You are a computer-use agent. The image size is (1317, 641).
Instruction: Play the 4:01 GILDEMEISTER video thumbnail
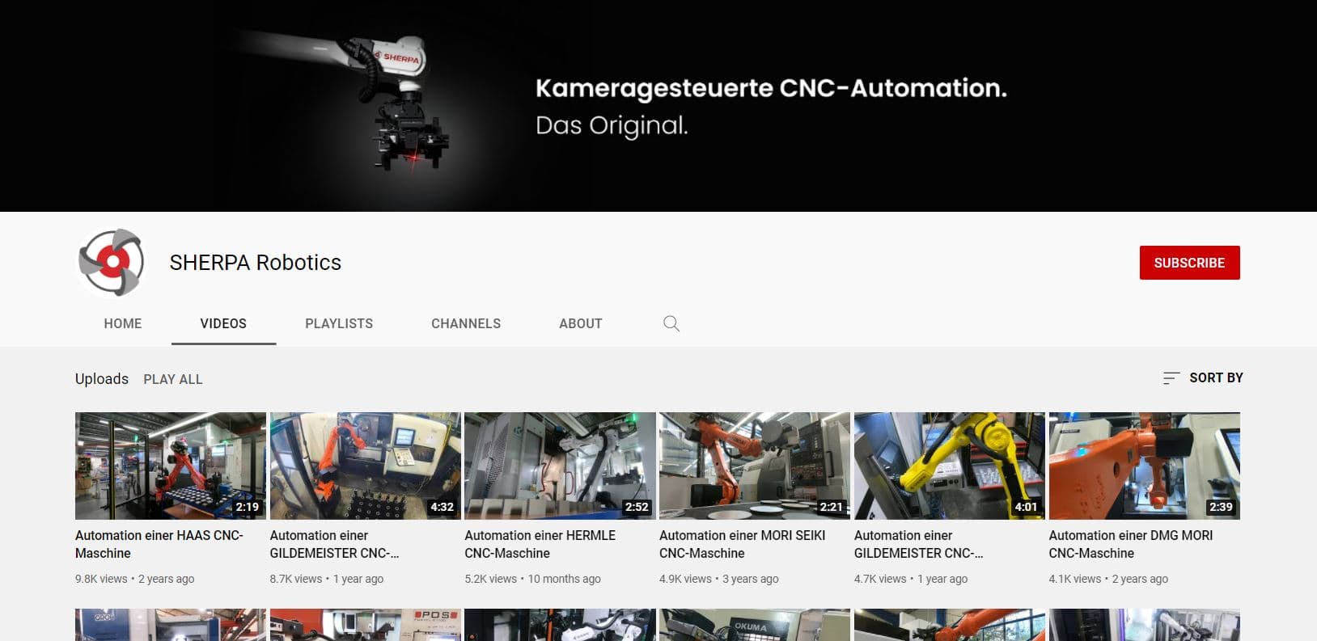(x=950, y=466)
